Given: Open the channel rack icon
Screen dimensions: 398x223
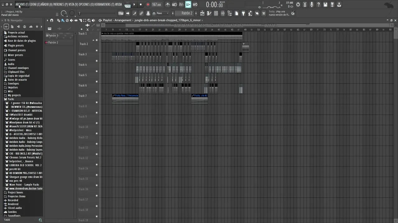Looking at the screenshot, I should (216, 13).
